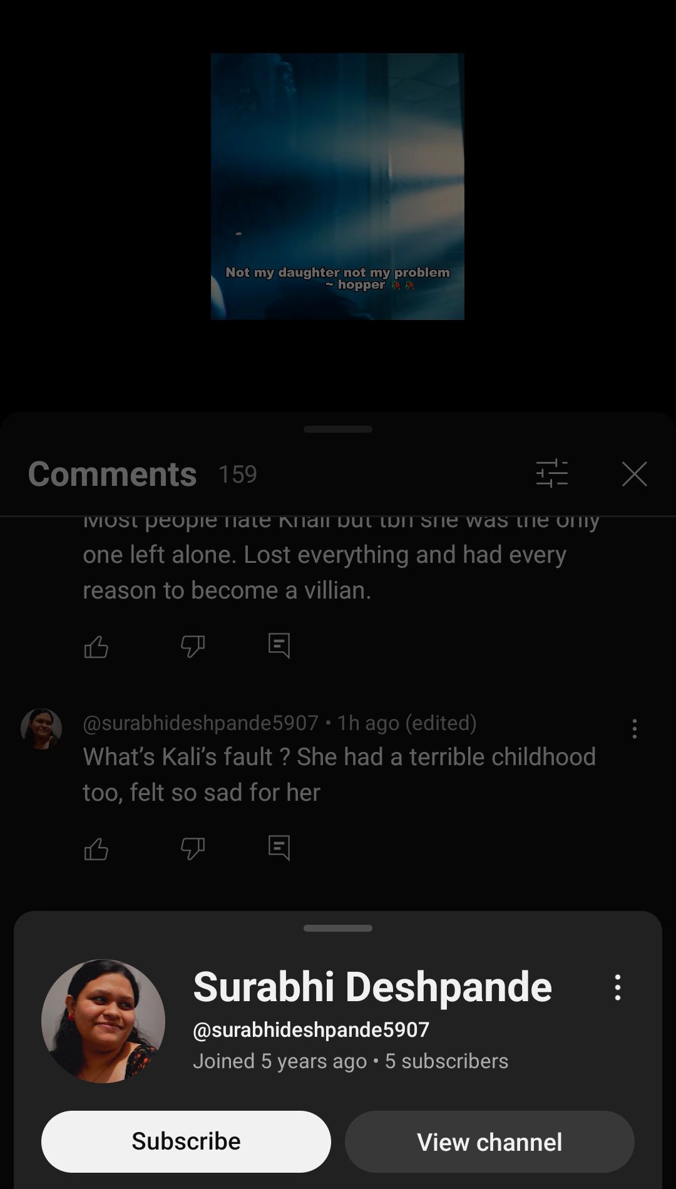This screenshot has width=676, height=1189.
Task: Like Surabhi's Kali's fault comment
Action: coord(96,848)
